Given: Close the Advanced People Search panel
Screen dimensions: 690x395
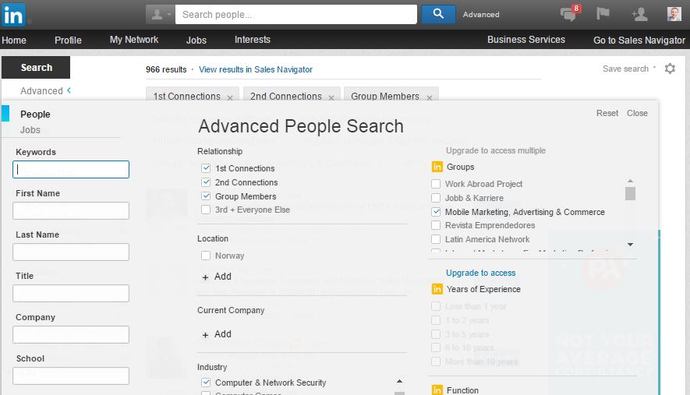Looking at the screenshot, I should (x=637, y=113).
